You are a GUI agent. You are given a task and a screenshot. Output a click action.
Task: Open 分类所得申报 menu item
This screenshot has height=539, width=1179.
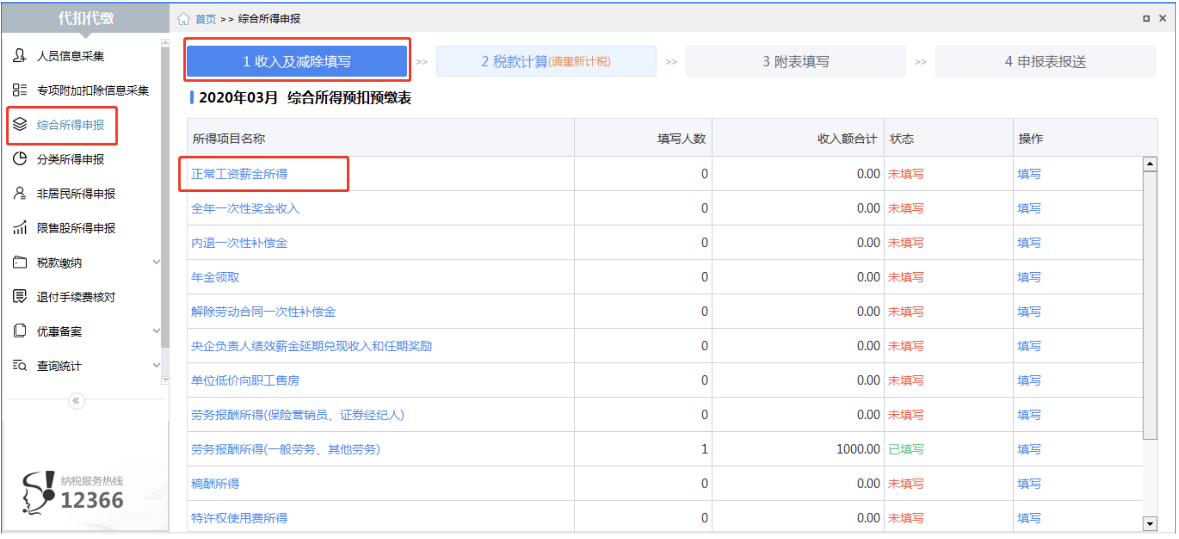(x=71, y=159)
